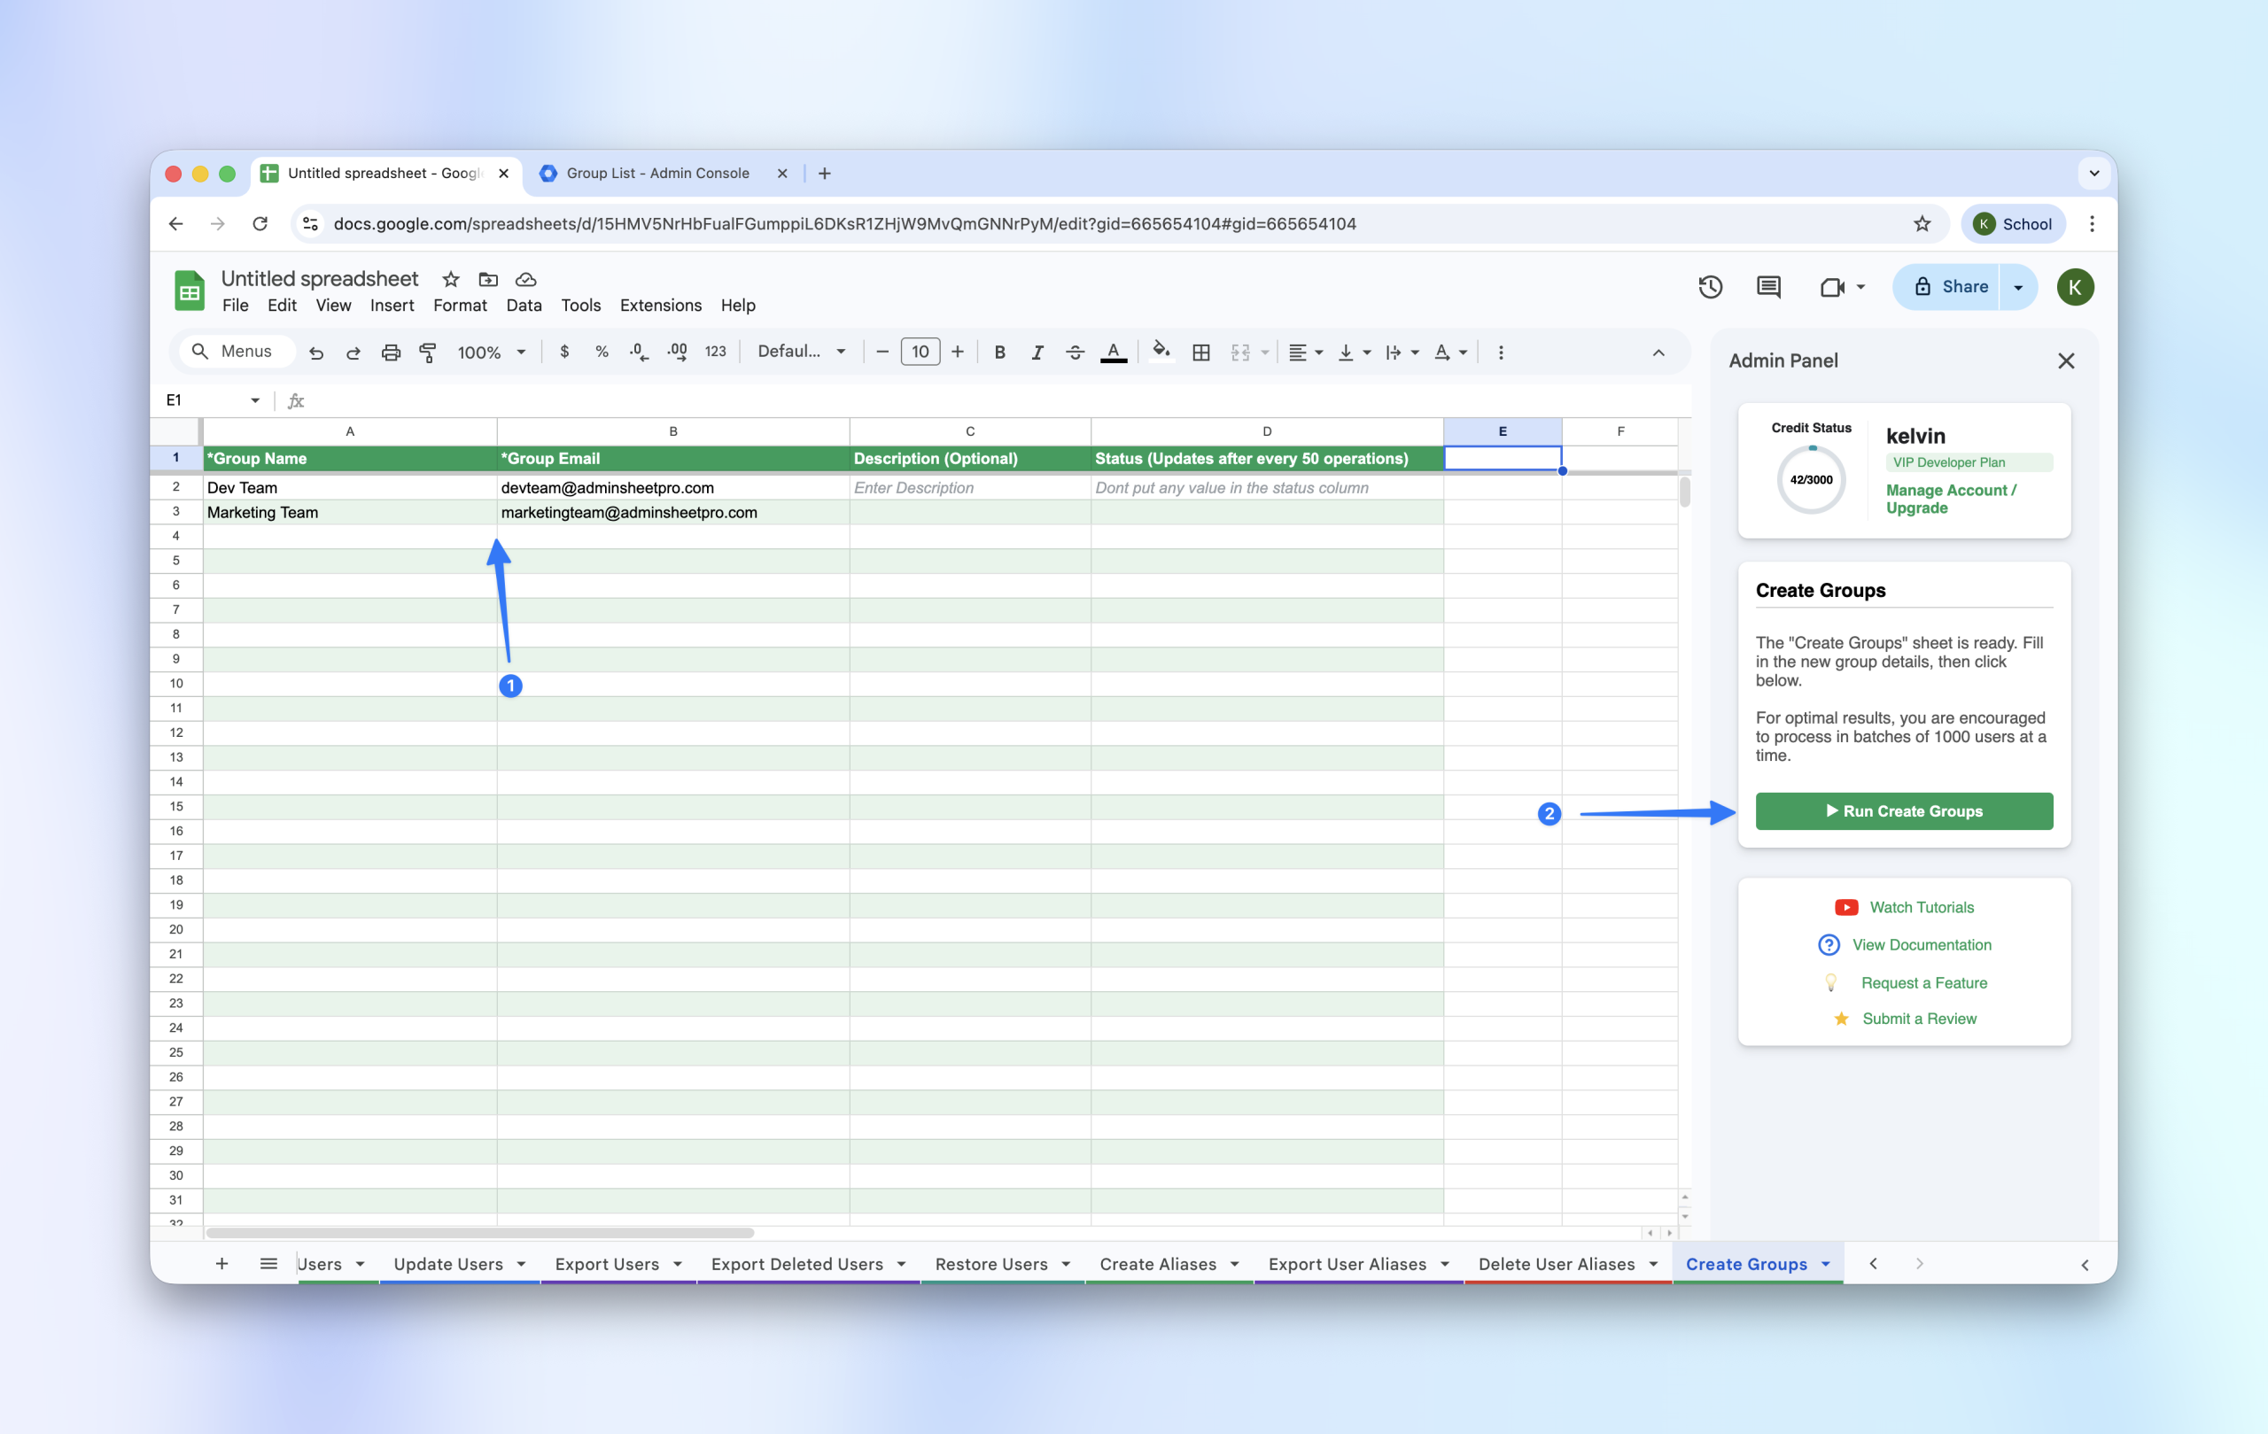Open the View Documentation link
This screenshot has width=2268, height=1434.
pos(1921,944)
